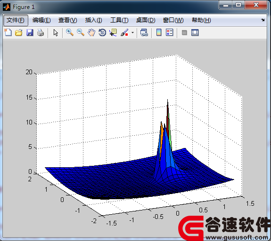Show Plot Tools and dock figure
The width and height of the screenshot is (271, 241).
click(x=195, y=32)
